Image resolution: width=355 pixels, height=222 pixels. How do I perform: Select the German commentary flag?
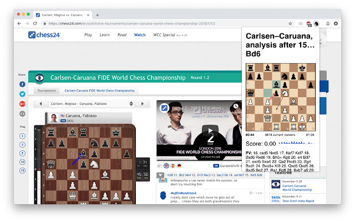[x=179, y=166]
